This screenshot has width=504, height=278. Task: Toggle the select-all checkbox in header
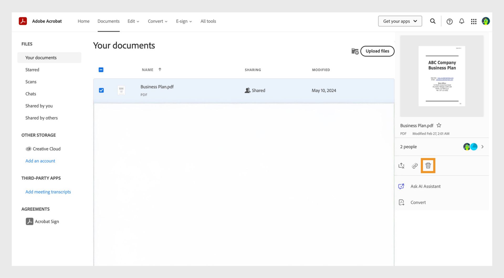coord(101,70)
